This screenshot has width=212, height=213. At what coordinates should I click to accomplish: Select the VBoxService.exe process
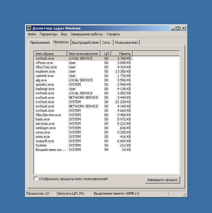(x=83, y=115)
